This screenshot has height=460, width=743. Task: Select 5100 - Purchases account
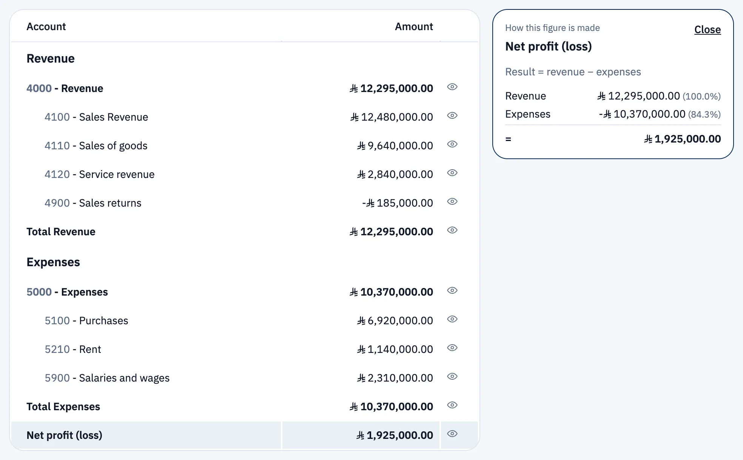[x=86, y=321]
